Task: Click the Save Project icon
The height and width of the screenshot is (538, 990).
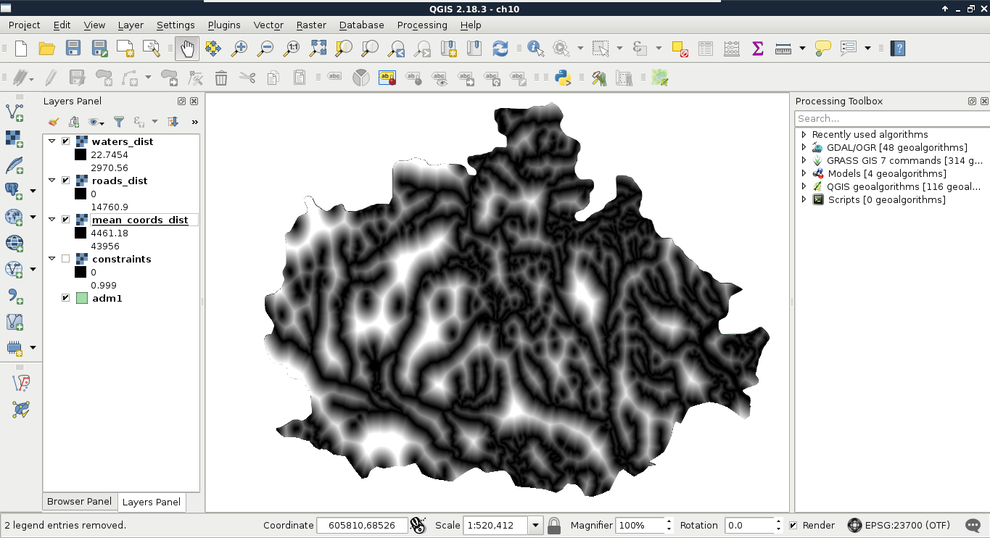Action: click(73, 49)
